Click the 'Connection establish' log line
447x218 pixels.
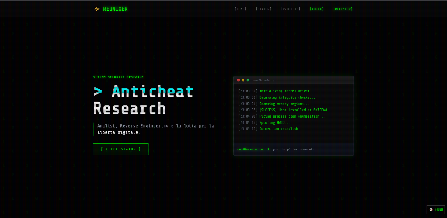coord(268,129)
